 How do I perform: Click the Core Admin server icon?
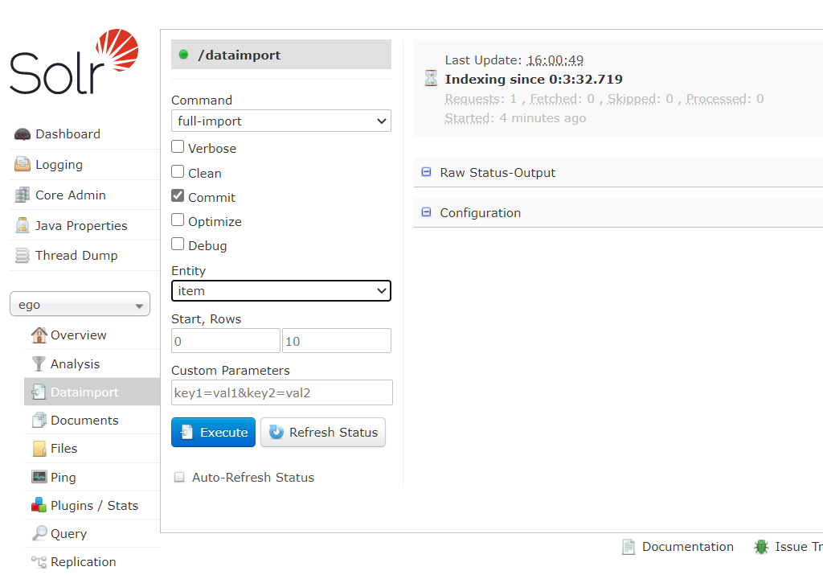point(22,195)
